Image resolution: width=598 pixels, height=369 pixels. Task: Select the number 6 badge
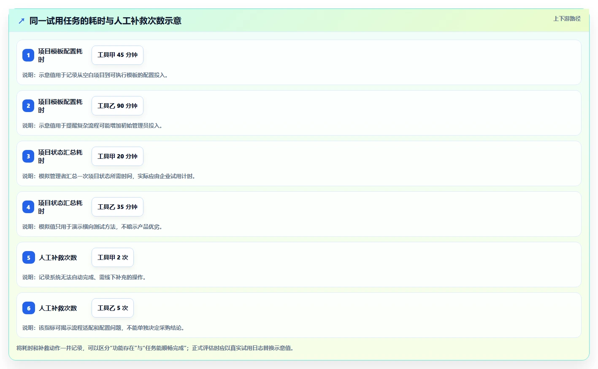click(28, 308)
